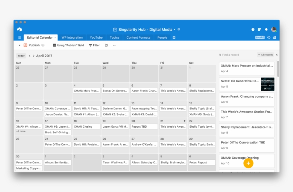Open April 29 event Shelly Topic: Bank...

point(202,144)
